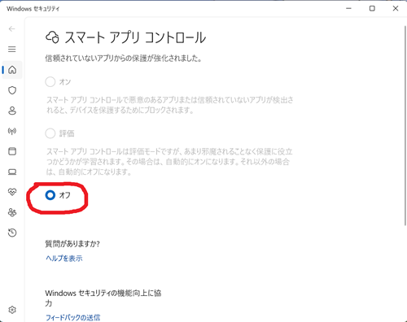The height and width of the screenshot is (322, 407).
Task: Click the 質問がありますか? text
Action: pos(72,244)
